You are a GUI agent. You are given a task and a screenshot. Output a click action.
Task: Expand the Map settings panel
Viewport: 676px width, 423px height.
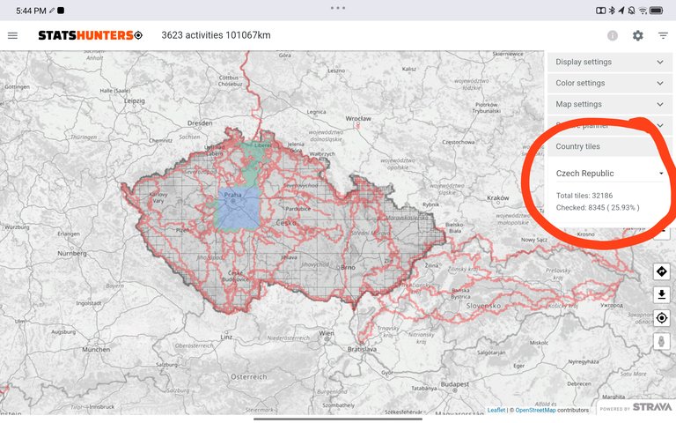pyautogui.click(x=608, y=104)
